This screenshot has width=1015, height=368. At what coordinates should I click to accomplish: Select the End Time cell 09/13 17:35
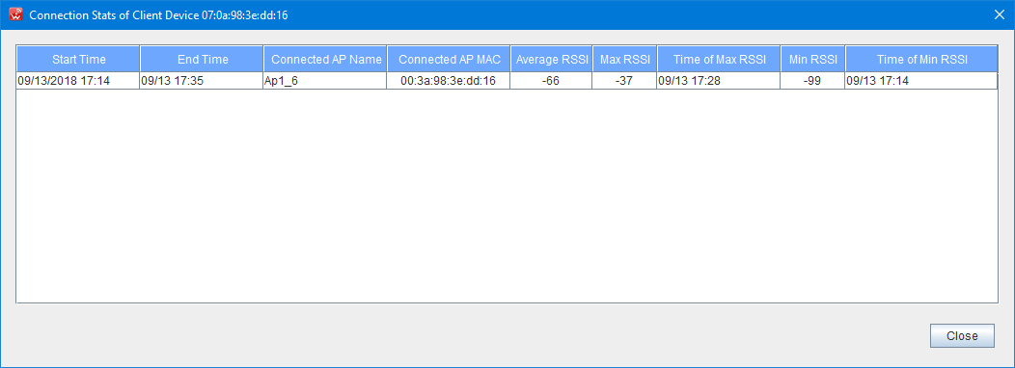202,81
